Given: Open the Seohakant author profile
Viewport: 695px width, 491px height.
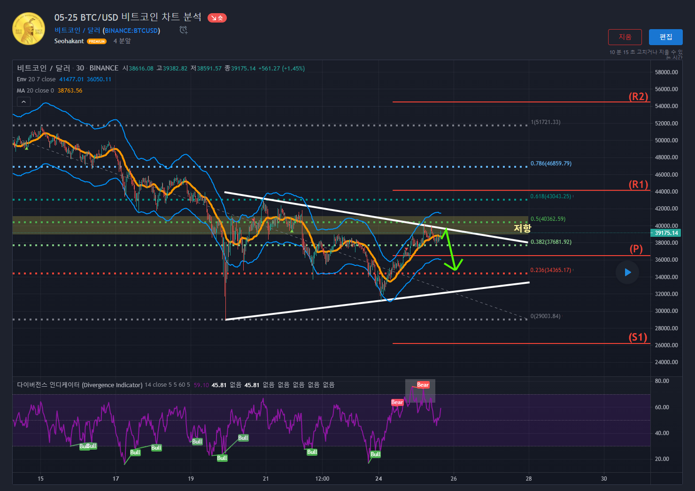Looking at the screenshot, I should click(69, 41).
